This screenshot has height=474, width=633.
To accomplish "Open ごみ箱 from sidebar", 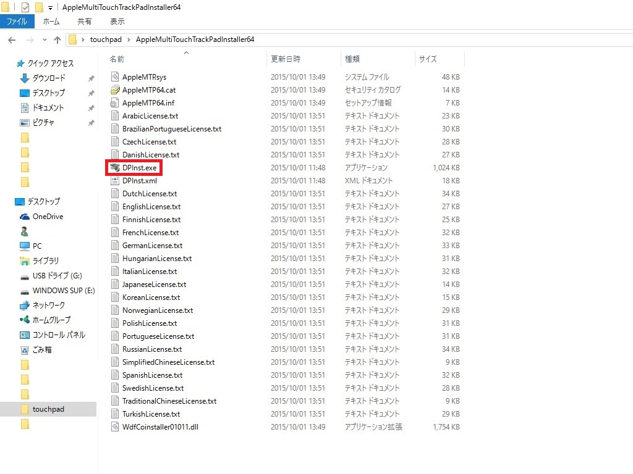I will pos(42,350).
